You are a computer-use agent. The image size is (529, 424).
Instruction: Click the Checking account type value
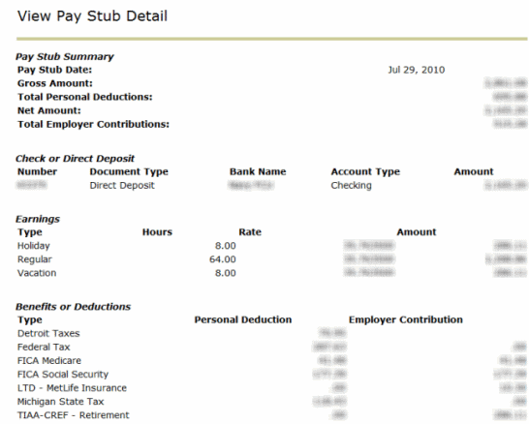[x=351, y=185]
